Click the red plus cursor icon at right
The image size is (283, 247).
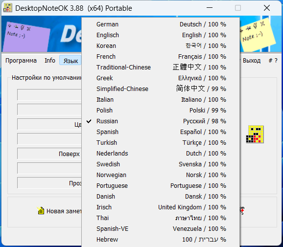point(242,211)
